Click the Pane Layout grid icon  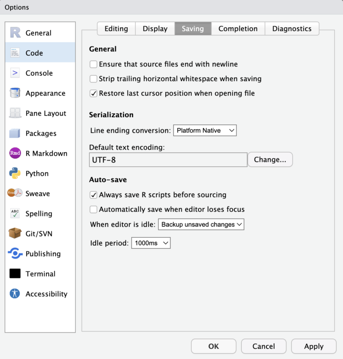coord(15,113)
